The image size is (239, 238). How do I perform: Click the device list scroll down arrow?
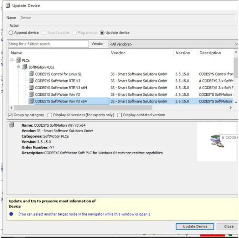click(236, 102)
